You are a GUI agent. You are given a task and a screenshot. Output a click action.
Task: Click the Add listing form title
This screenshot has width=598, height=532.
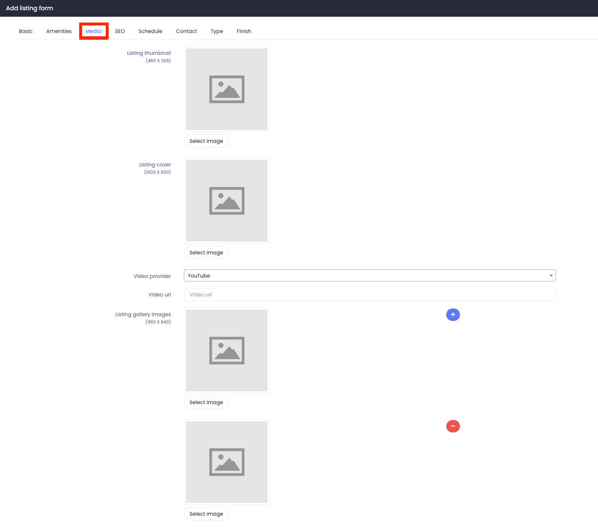coord(30,8)
